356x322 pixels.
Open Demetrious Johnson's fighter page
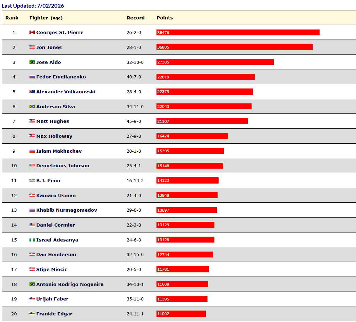coord(63,166)
